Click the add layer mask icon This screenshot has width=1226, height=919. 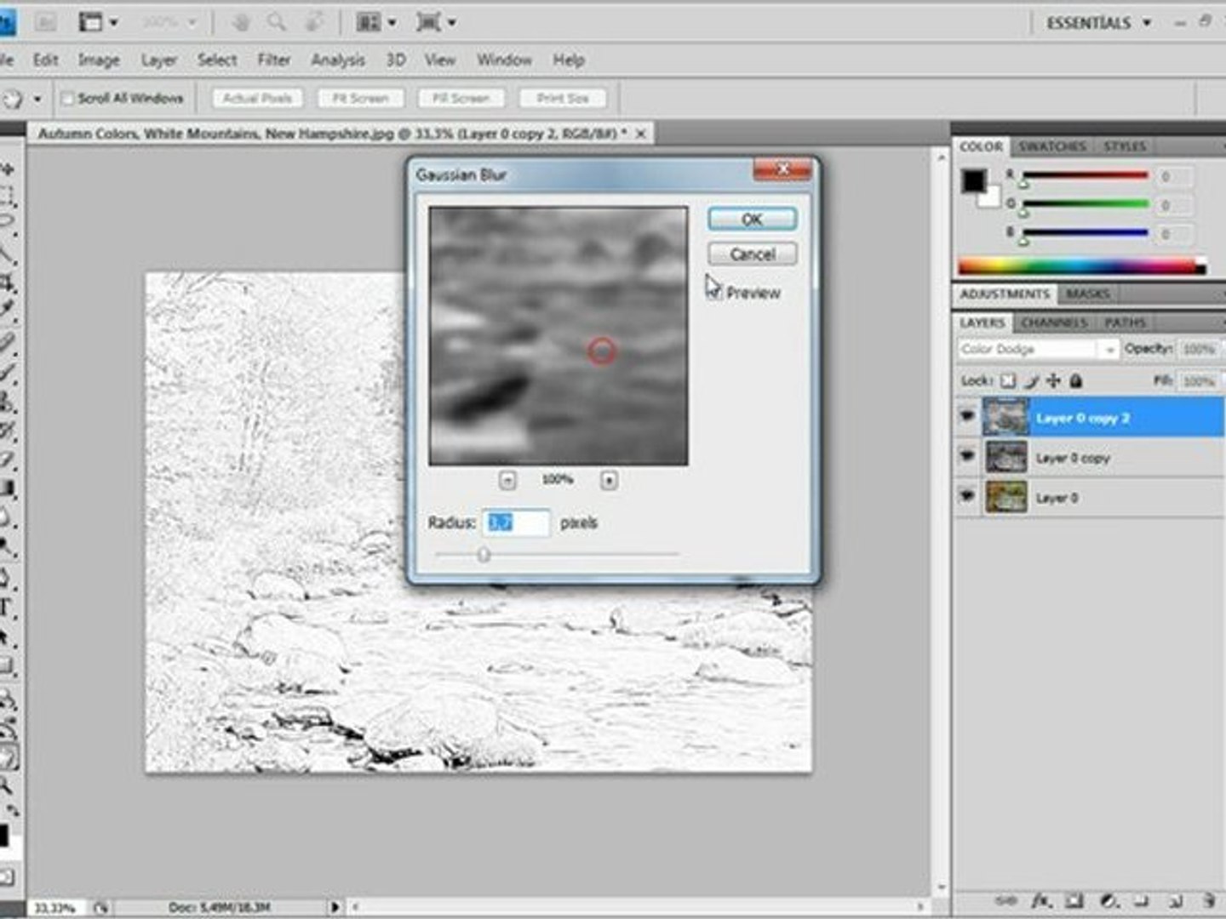(1074, 900)
